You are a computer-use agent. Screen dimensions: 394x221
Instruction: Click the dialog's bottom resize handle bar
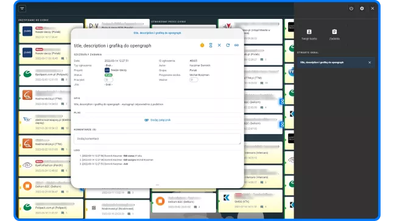point(157,185)
